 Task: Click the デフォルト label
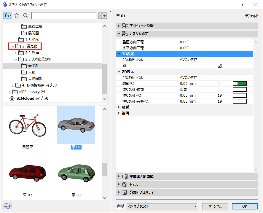[252, 16]
